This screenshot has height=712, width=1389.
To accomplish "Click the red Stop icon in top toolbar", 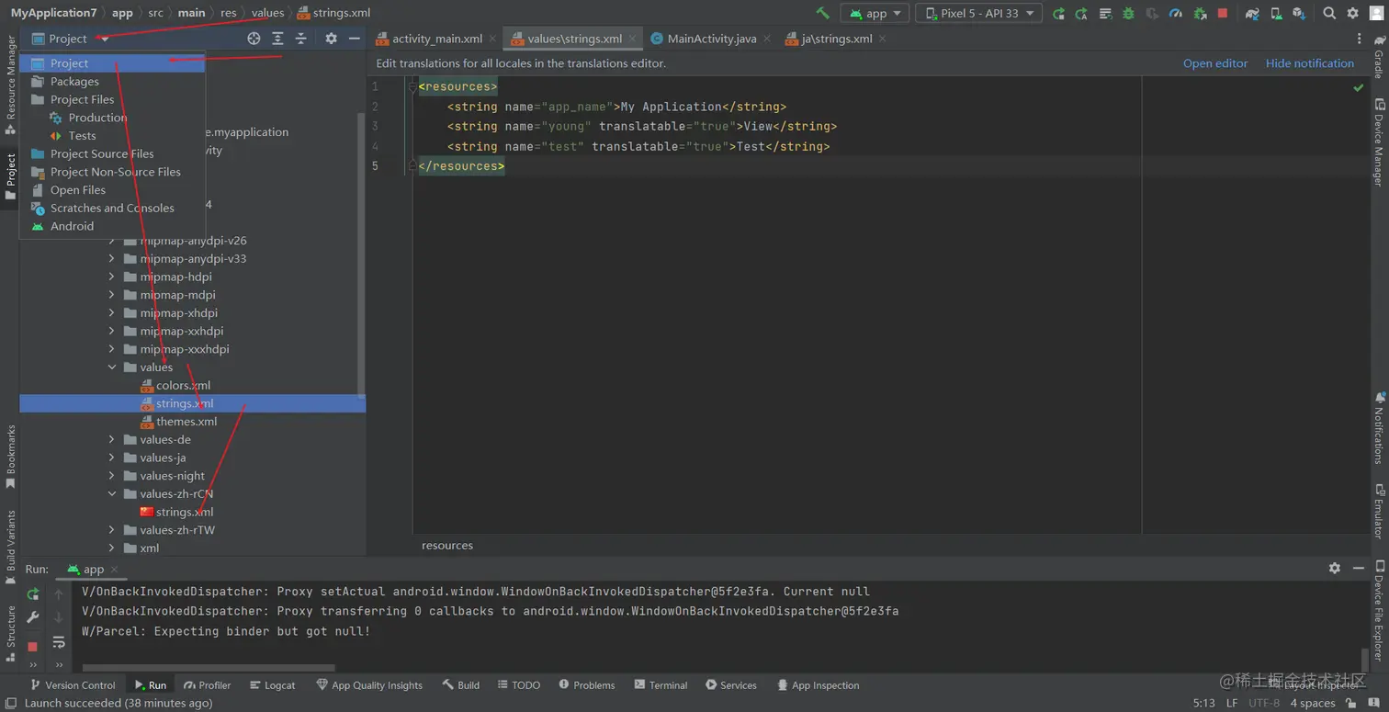I will click(1223, 13).
